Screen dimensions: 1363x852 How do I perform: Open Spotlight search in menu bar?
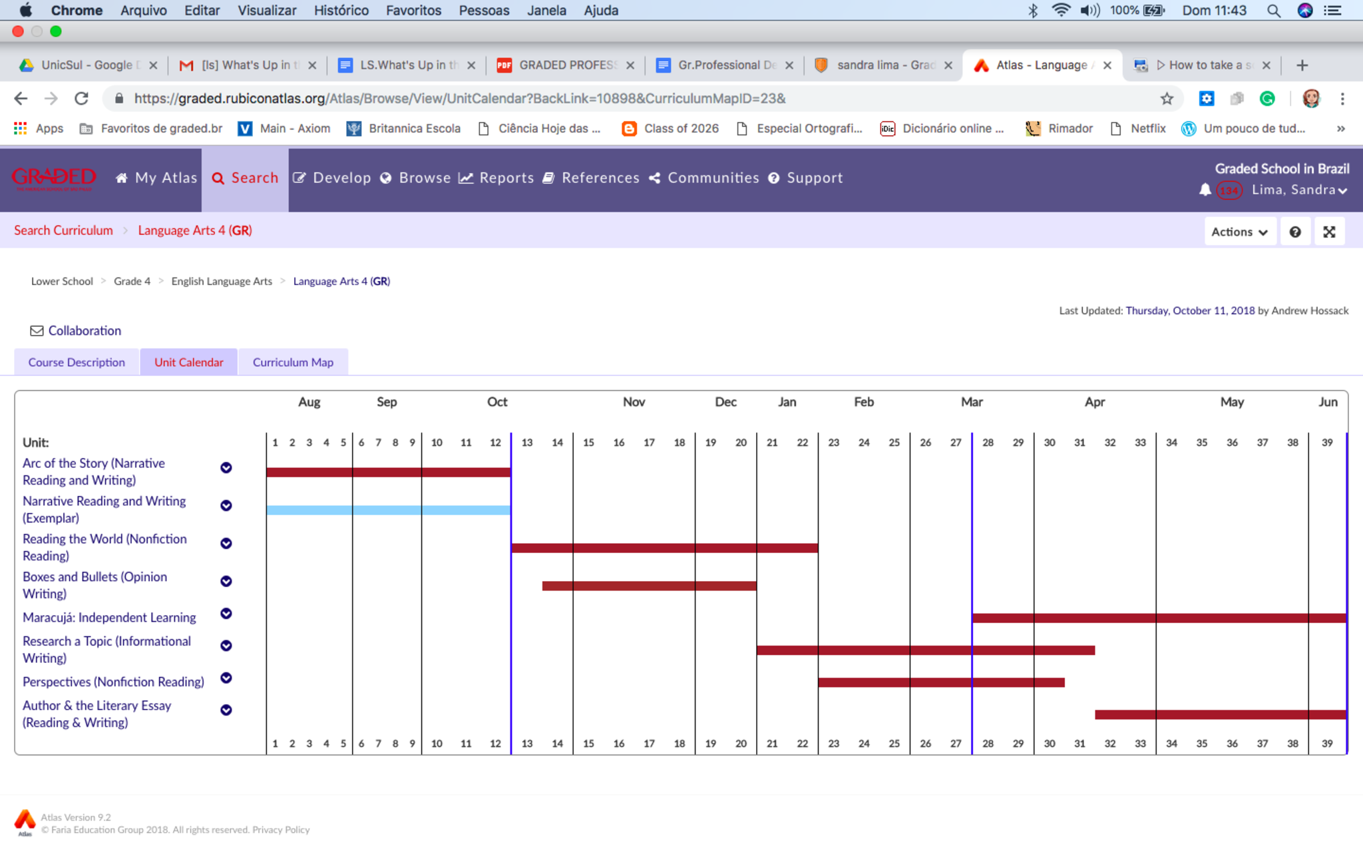click(1273, 11)
